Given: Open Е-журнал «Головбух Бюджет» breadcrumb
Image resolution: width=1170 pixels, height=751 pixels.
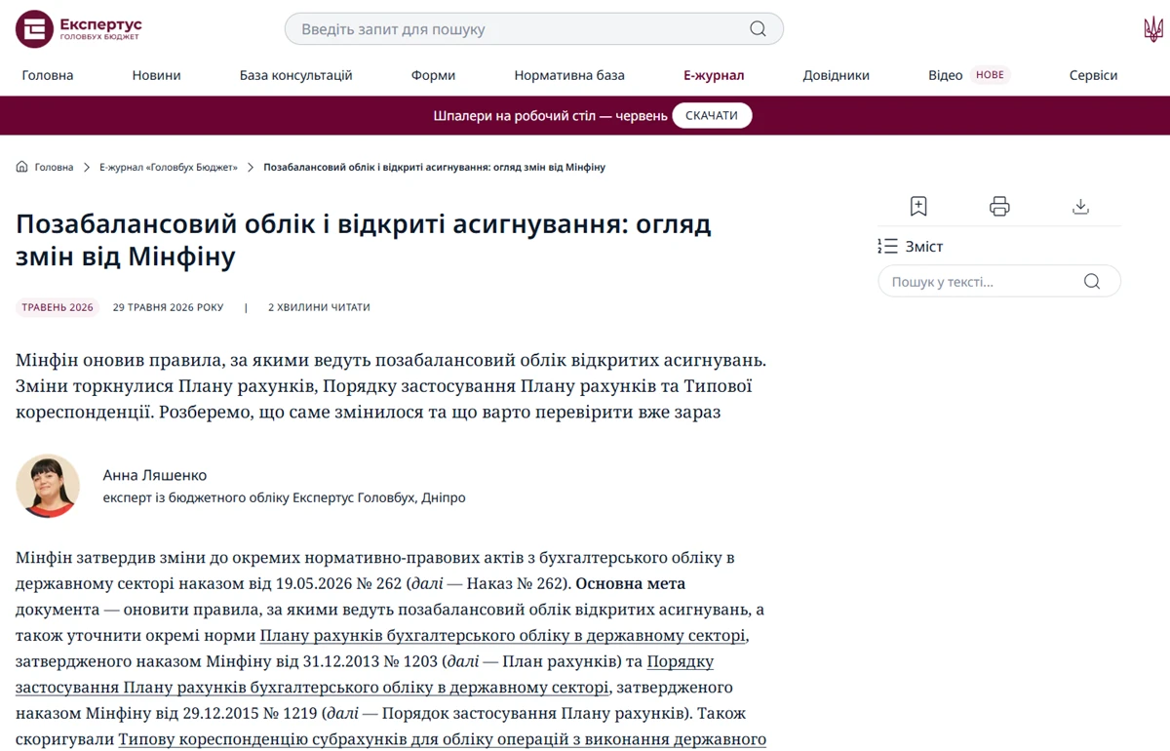Looking at the screenshot, I should coord(169,167).
